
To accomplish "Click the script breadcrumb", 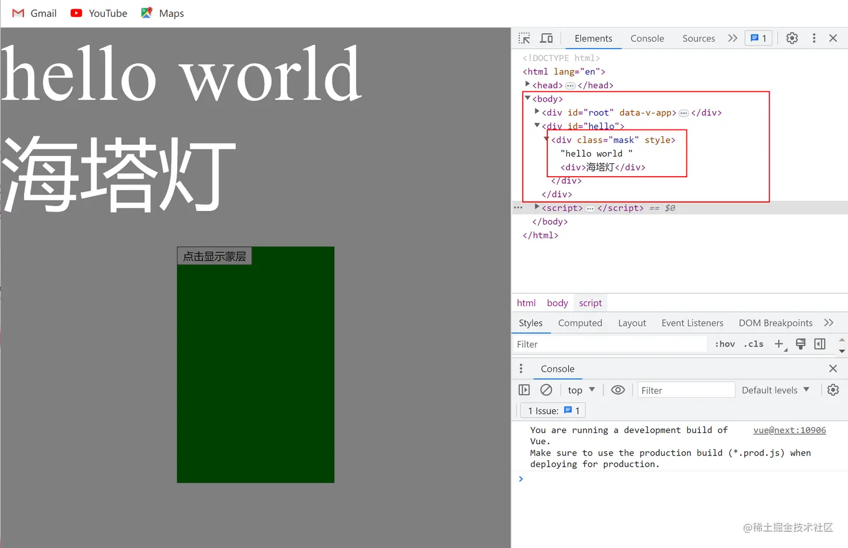I will (x=591, y=303).
